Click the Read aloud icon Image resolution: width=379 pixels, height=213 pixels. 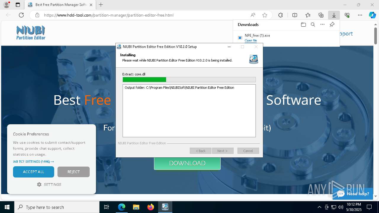tap(253, 15)
